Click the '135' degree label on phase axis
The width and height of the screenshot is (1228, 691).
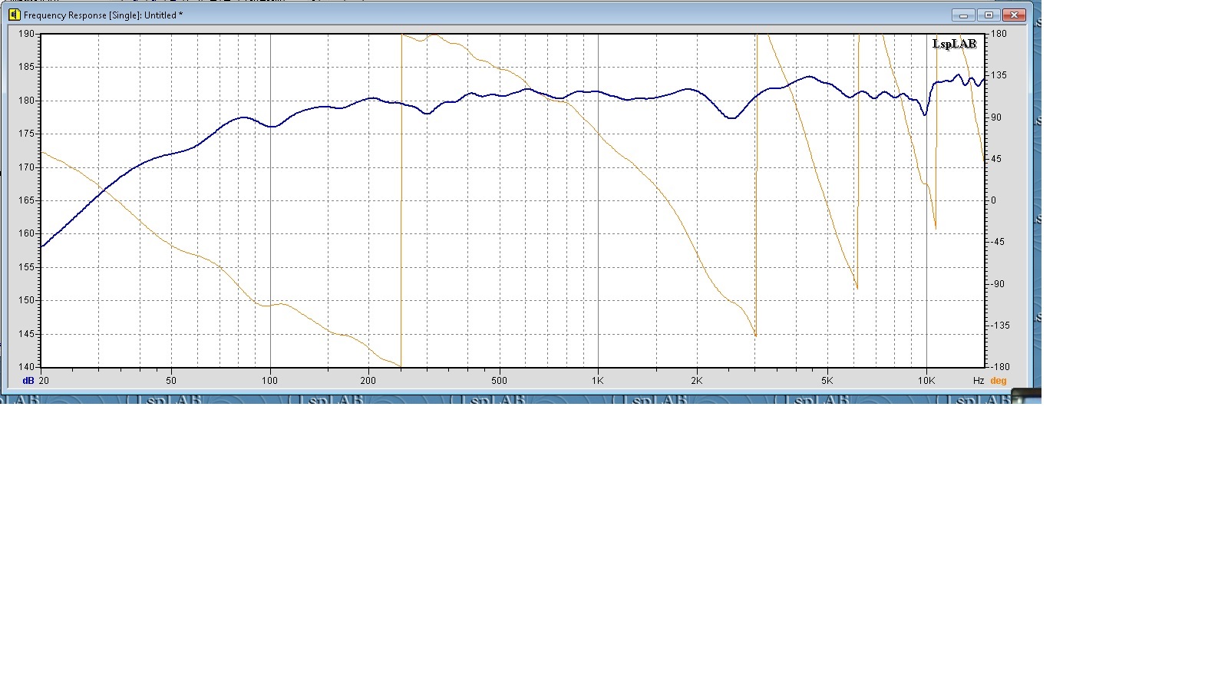click(x=999, y=75)
